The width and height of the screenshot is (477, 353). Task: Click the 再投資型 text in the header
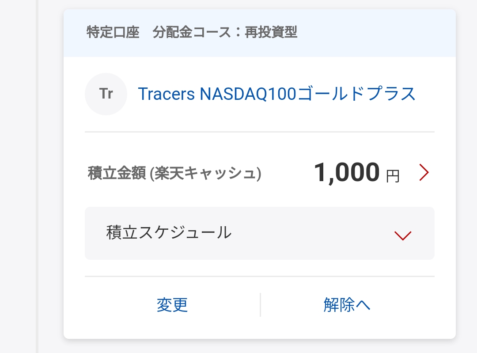[x=271, y=32]
